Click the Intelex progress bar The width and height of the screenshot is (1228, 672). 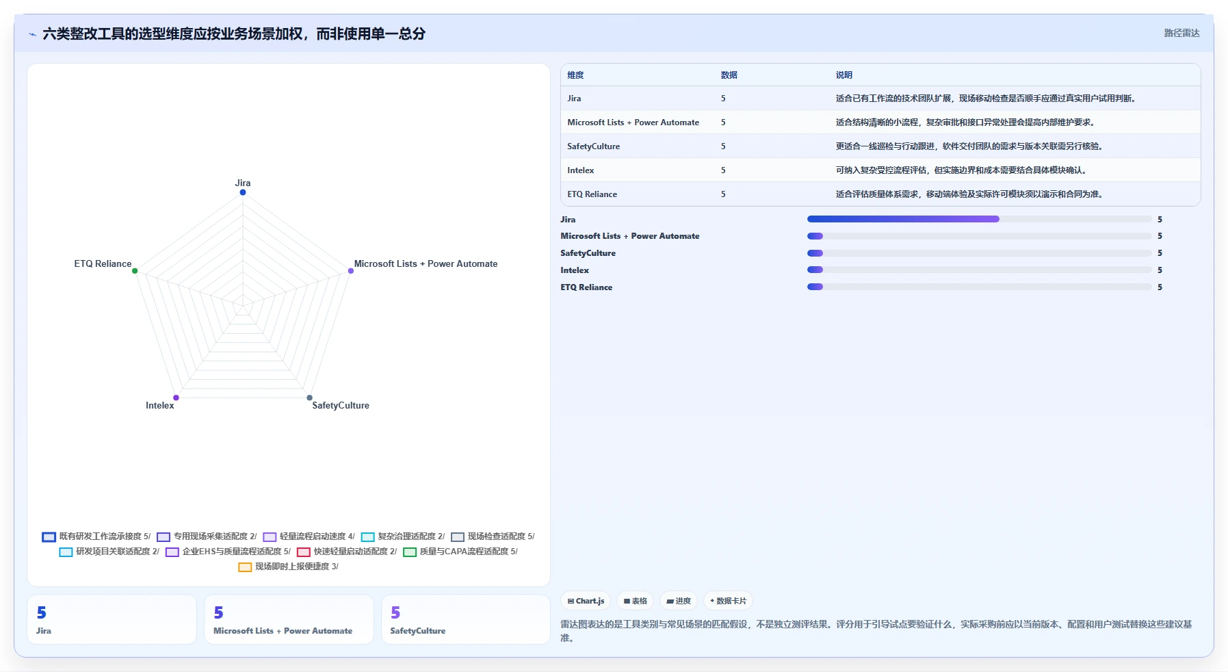pyautogui.click(x=979, y=270)
